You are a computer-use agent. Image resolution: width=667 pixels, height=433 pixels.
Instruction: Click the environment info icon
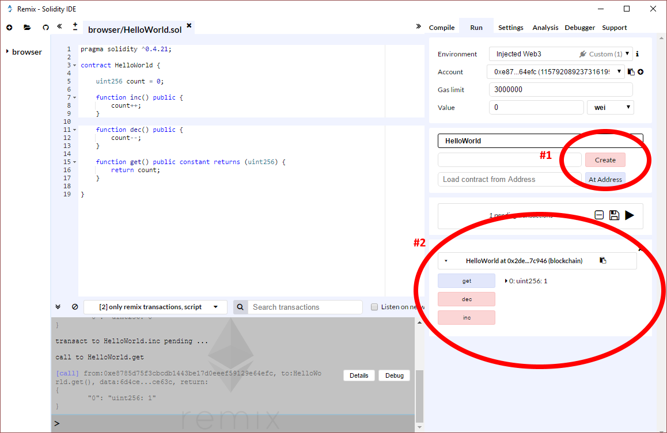coord(637,54)
